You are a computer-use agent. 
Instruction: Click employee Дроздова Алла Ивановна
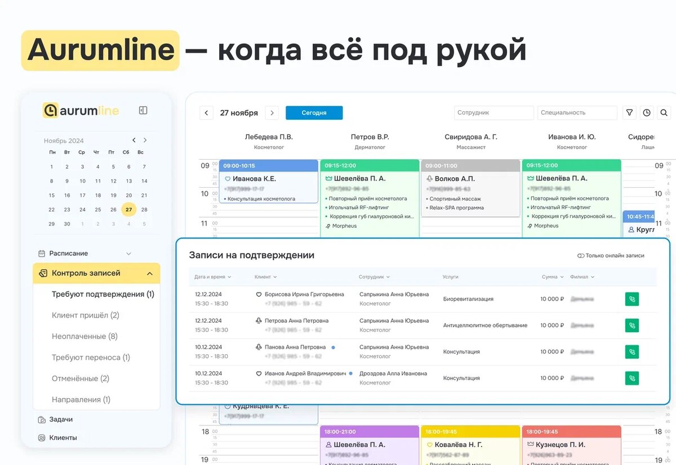click(x=393, y=373)
